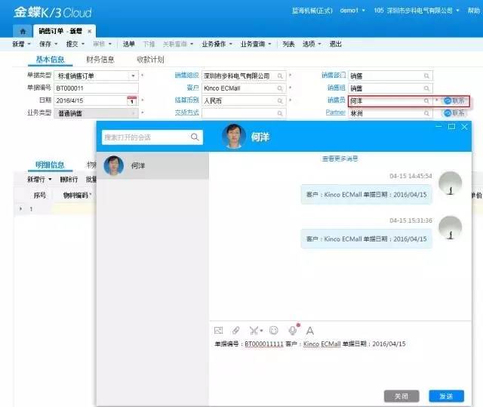483x407 pixels.
Task: Click the font formatting 'A' icon
Action: 309,330
